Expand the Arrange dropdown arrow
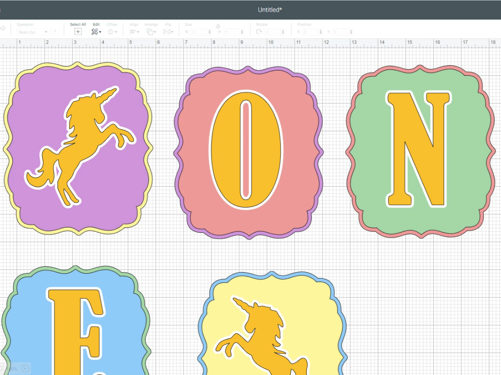 tap(155, 32)
